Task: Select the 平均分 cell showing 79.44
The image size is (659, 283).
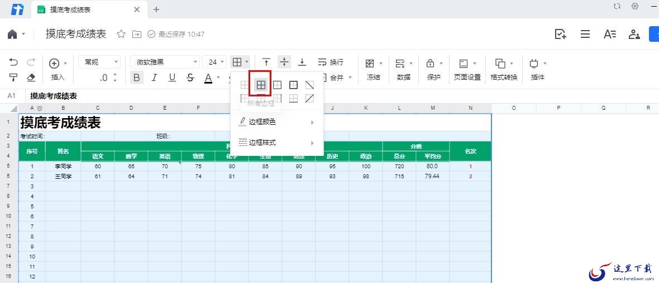Action: (432, 176)
